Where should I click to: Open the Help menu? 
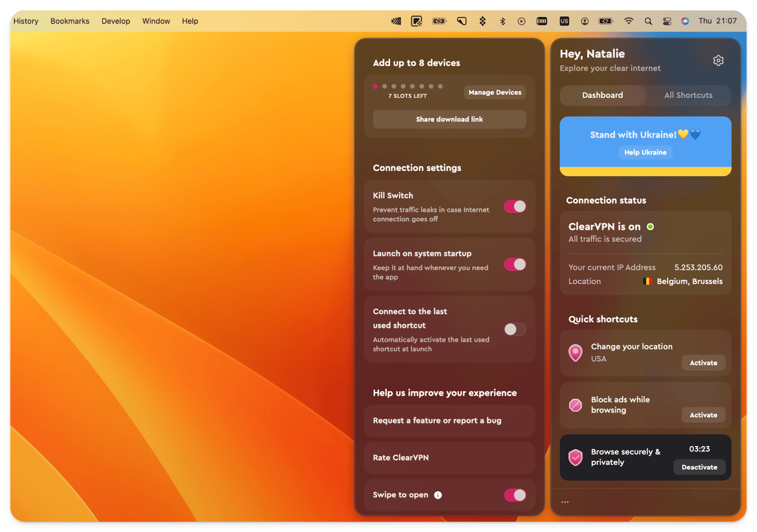click(190, 21)
